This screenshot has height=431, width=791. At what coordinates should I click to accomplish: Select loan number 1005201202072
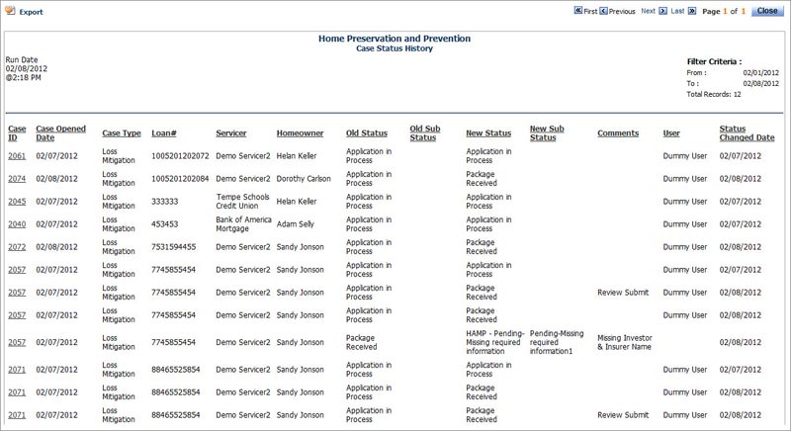[180, 156]
